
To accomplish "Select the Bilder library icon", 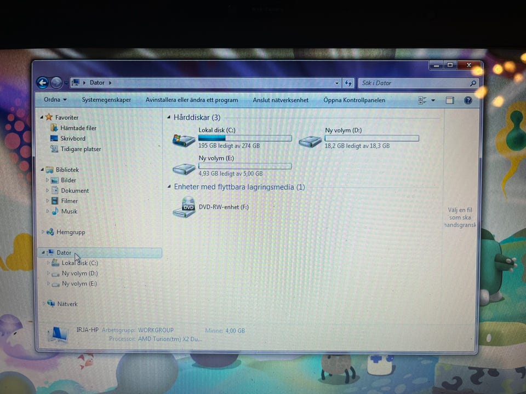I will click(55, 180).
